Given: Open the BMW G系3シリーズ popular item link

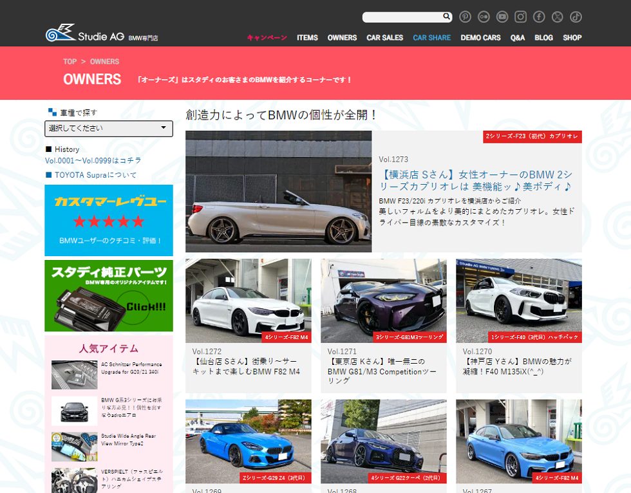Looking at the screenshot, I should (131, 407).
